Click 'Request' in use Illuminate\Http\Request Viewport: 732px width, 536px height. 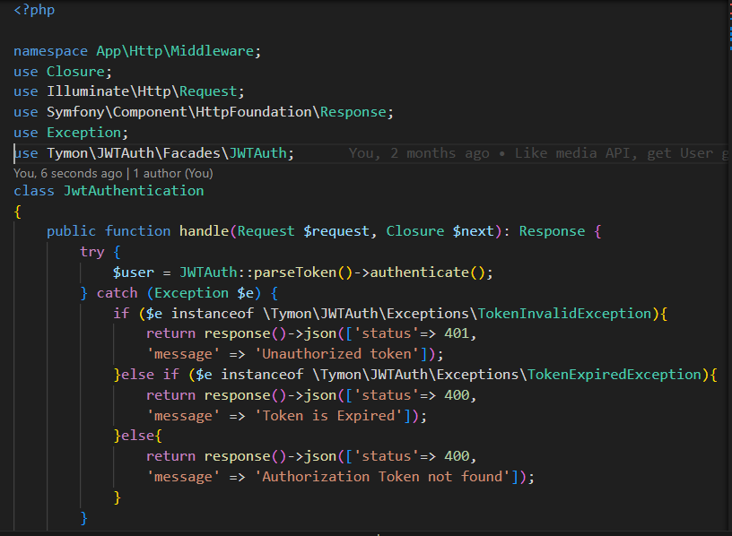[x=208, y=91]
